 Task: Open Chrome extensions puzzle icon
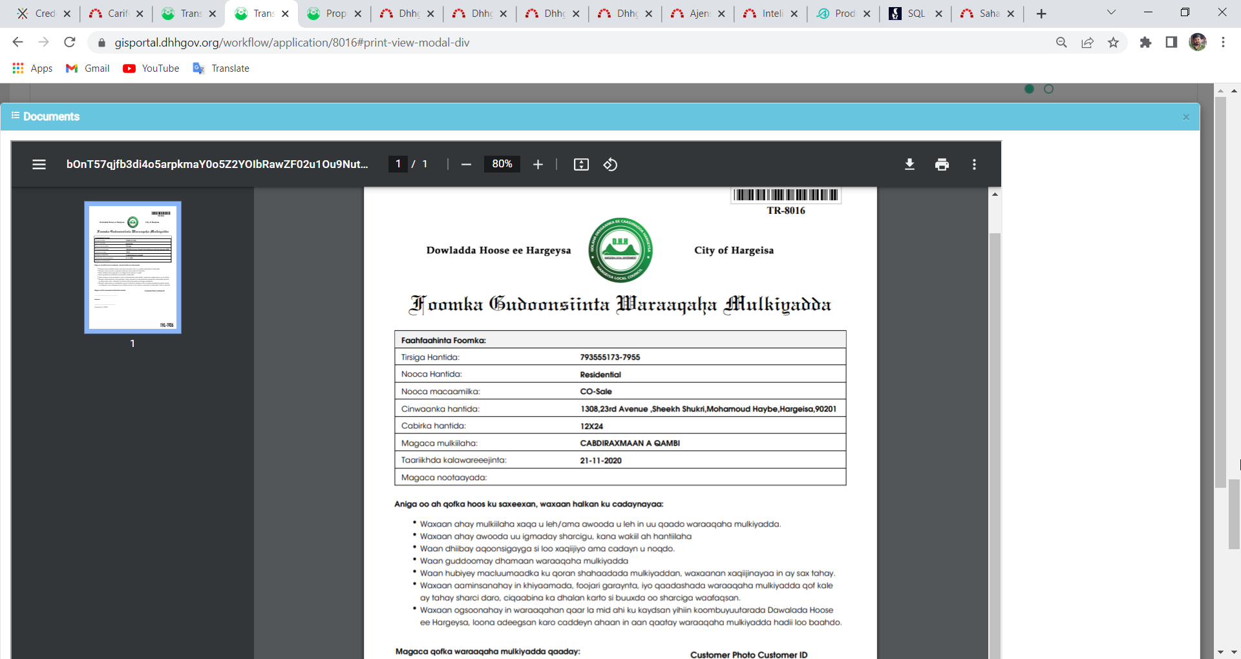pos(1145,43)
